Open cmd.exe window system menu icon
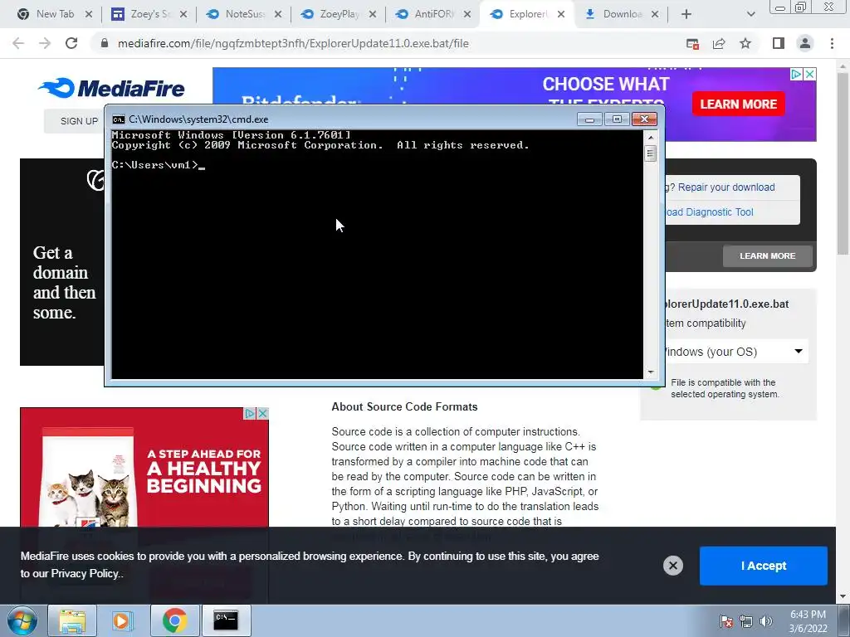 pos(118,119)
